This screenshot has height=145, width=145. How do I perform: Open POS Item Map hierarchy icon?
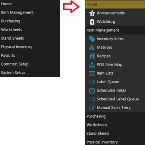92,65
